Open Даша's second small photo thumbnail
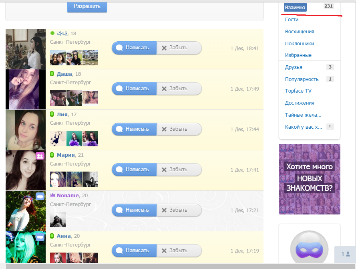Image resolution: width=356 pixels, height=269 pixels. [x=74, y=98]
